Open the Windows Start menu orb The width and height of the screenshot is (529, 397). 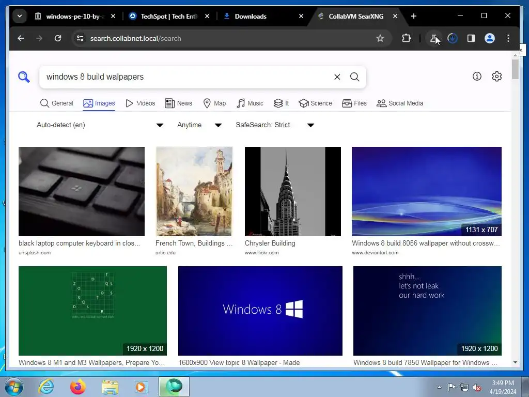pyautogui.click(x=14, y=387)
